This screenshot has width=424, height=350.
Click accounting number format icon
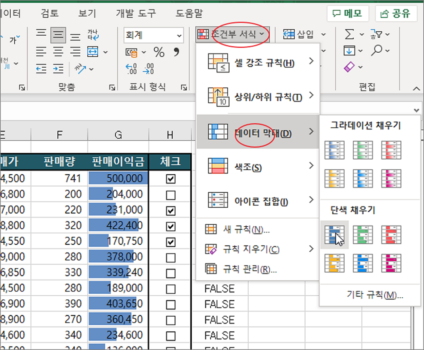[132, 52]
